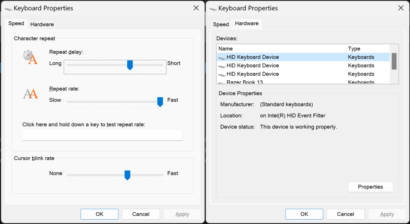Click the Repeat rate slider thumb

pyautogui.click(x=160, y=102)
